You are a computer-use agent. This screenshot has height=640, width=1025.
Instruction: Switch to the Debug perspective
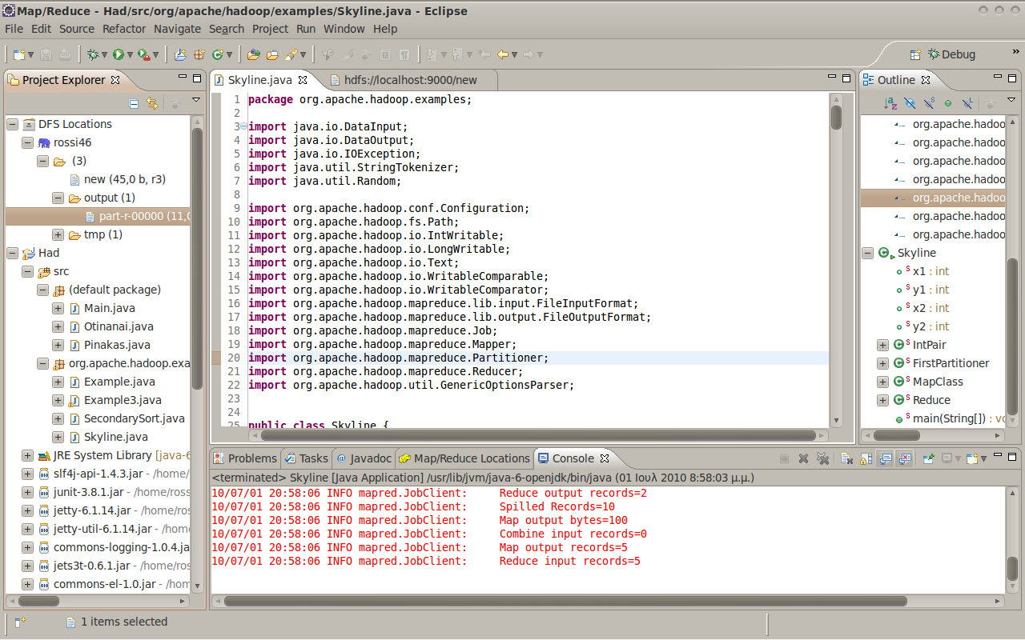click(951, 54)
